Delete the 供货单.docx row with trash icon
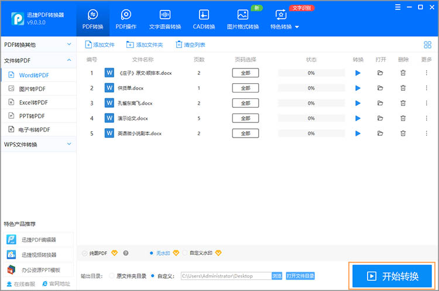Image resolution: width=439 pixels, height=291 pixels. [x=403, y=88]
